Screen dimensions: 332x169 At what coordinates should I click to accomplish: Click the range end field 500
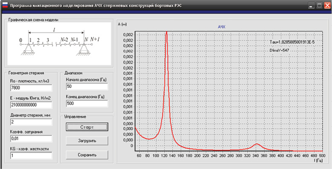[x=87, y=103]
